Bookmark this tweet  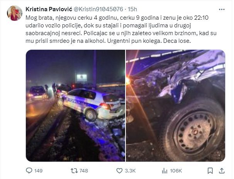point(210,171)
